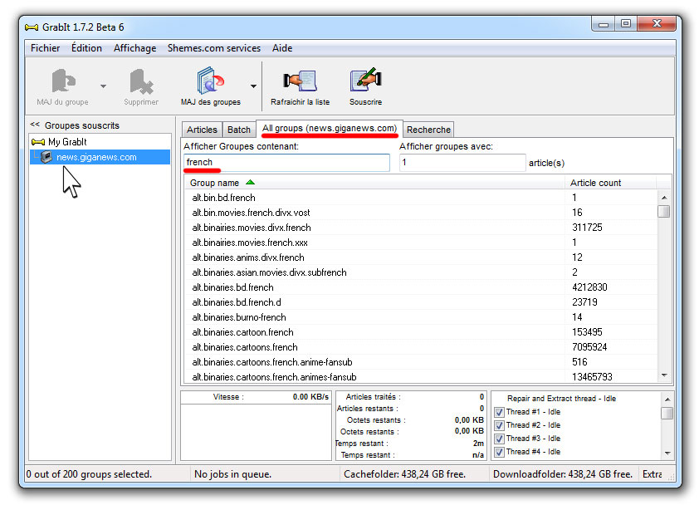The width and height of the screenshot is (699, 505).
Task: Click the minimum article count field
Action: (x=462, y=163)
